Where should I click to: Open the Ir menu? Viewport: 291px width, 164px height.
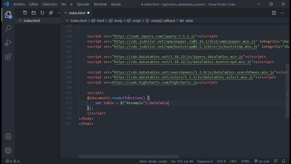coord(71,4)
